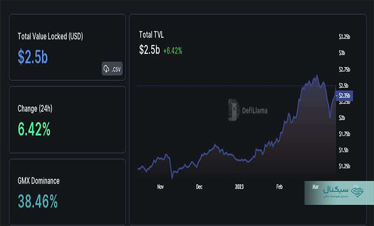Click the $2.5b dotted reference line

coord(236,86)
